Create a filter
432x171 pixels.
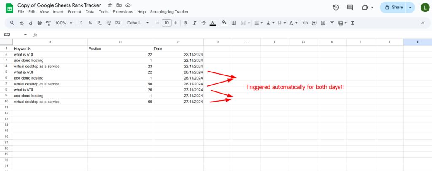(332, 23)
